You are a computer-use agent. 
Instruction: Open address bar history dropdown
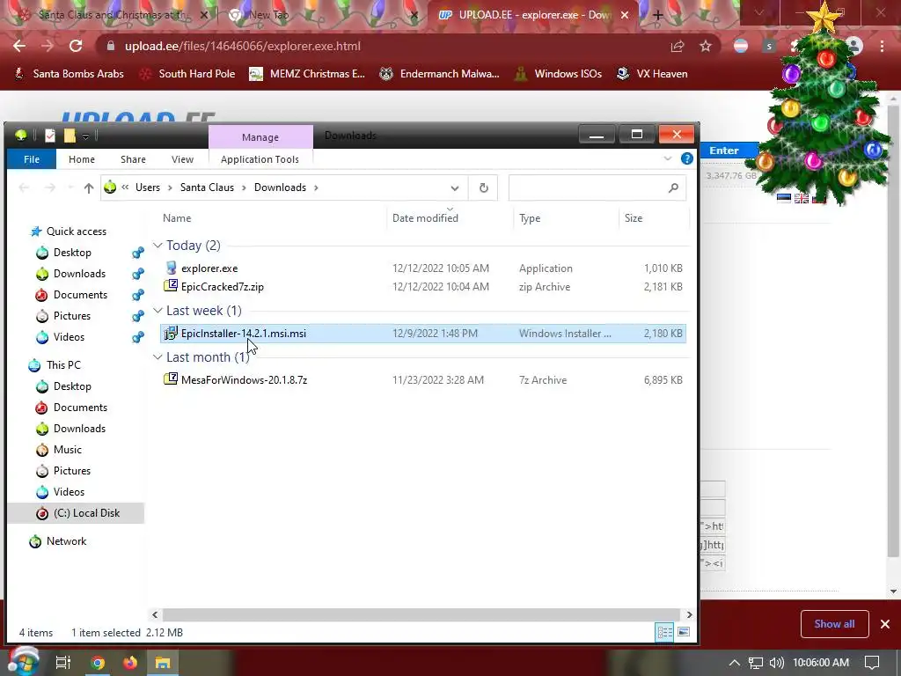[455, 188]
